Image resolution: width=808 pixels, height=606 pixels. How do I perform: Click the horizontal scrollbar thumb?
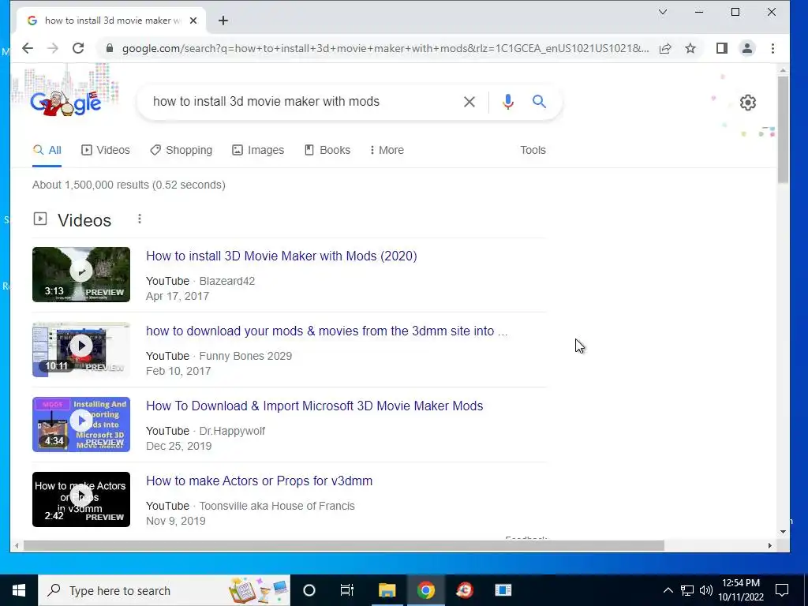(344, 545)
